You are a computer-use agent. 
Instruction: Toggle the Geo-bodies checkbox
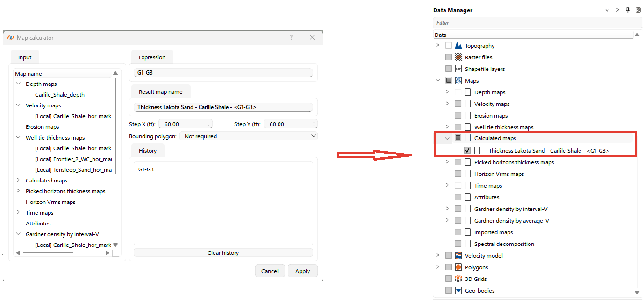pyautogui.click(x=449, y=291)
